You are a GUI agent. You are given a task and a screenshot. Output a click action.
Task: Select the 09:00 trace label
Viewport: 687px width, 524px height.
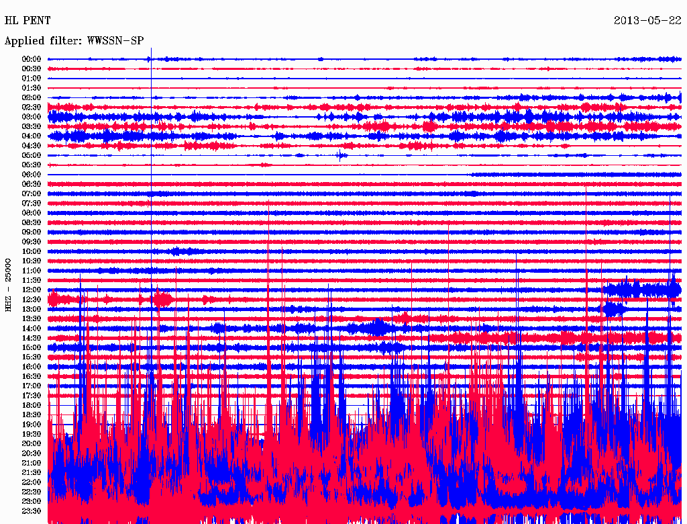(32, 232)
